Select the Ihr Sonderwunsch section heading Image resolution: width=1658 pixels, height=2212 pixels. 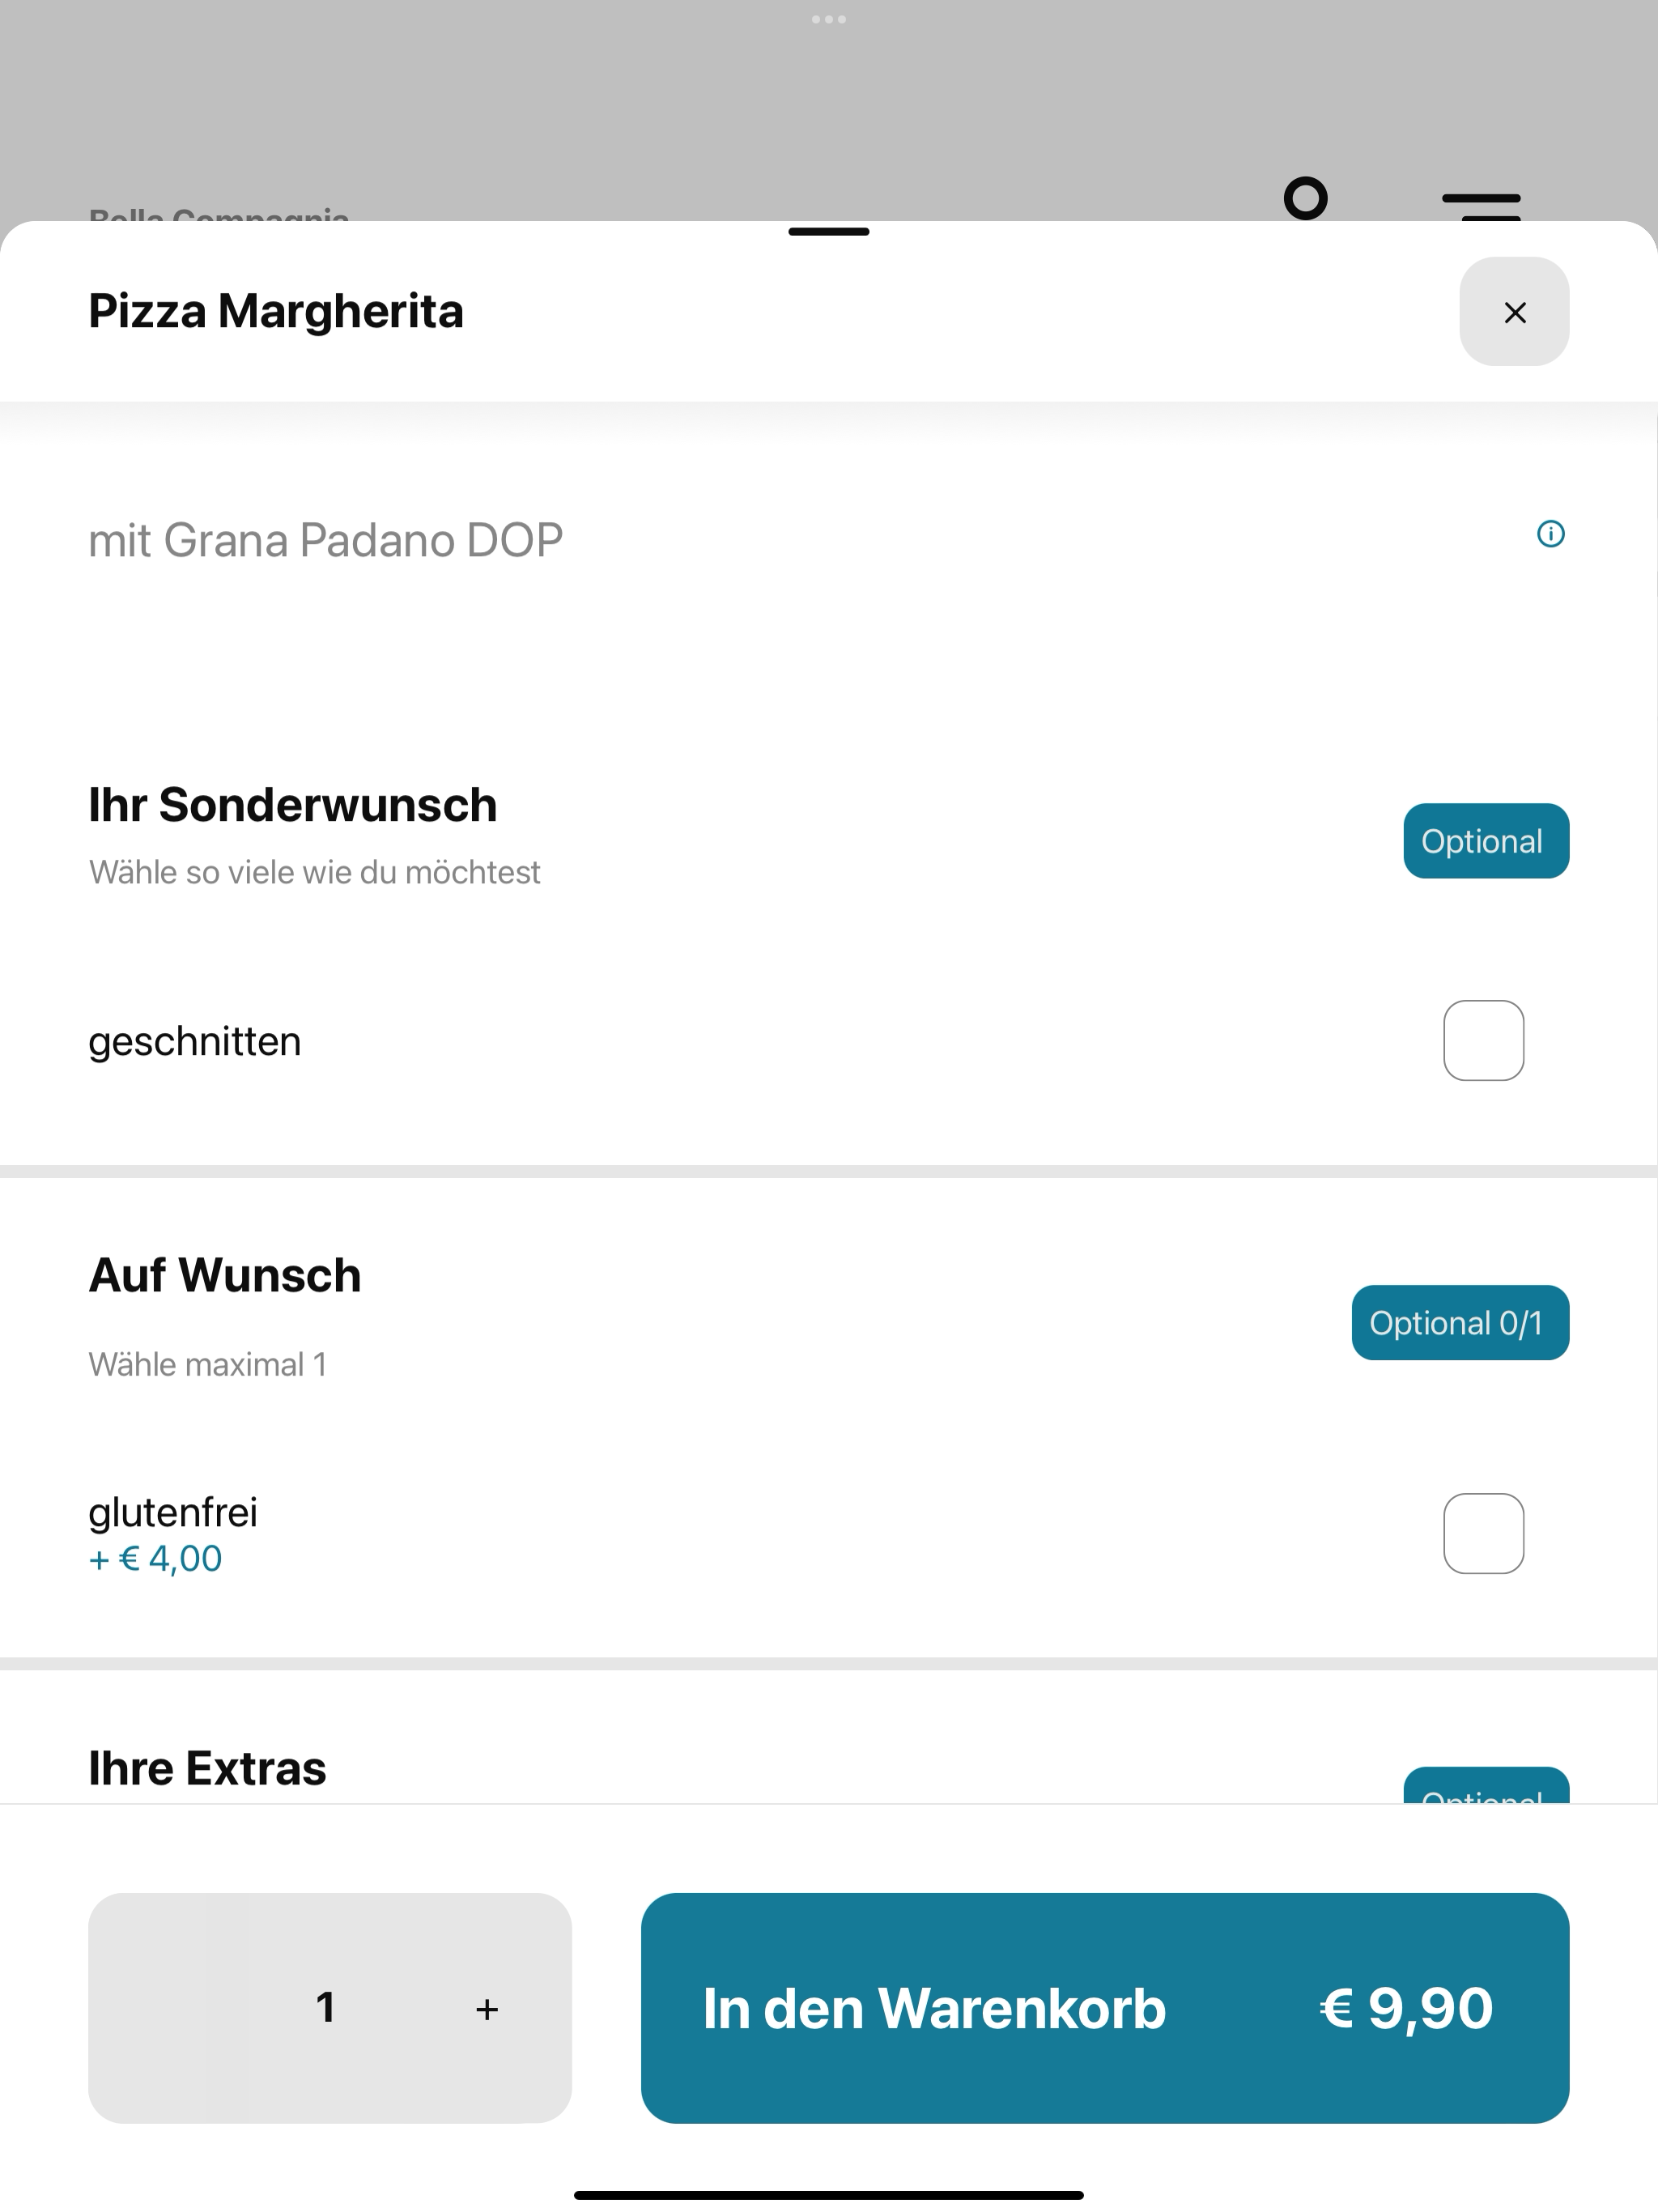tap(292, 805)
